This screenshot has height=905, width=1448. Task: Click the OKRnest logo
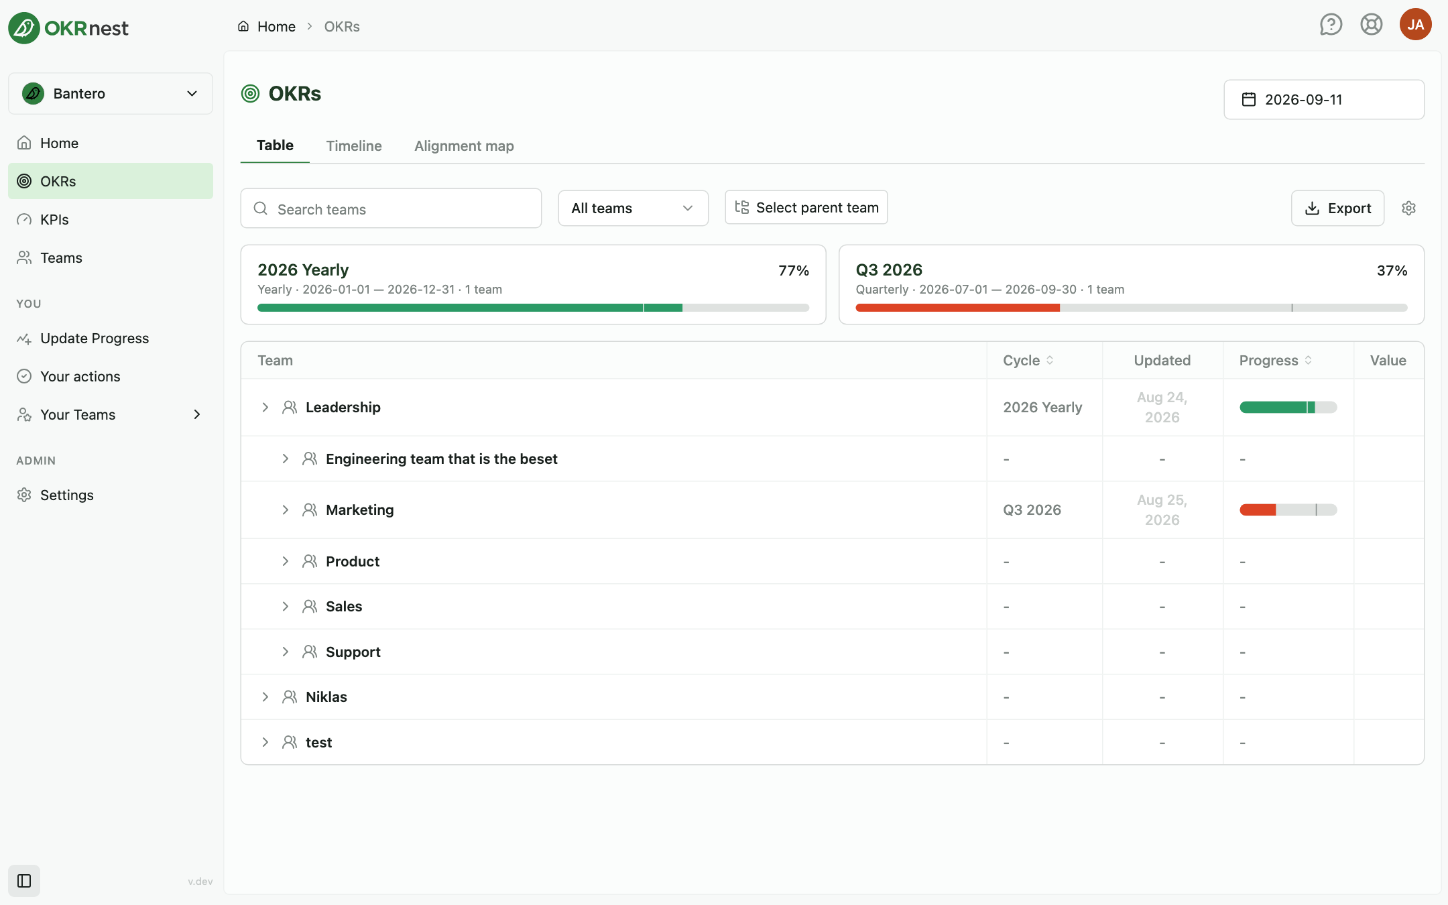point(68,27)
